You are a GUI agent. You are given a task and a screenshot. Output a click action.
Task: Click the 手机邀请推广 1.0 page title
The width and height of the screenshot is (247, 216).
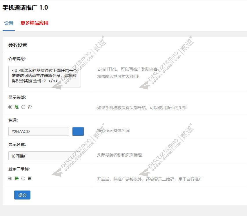coord(25,8)
